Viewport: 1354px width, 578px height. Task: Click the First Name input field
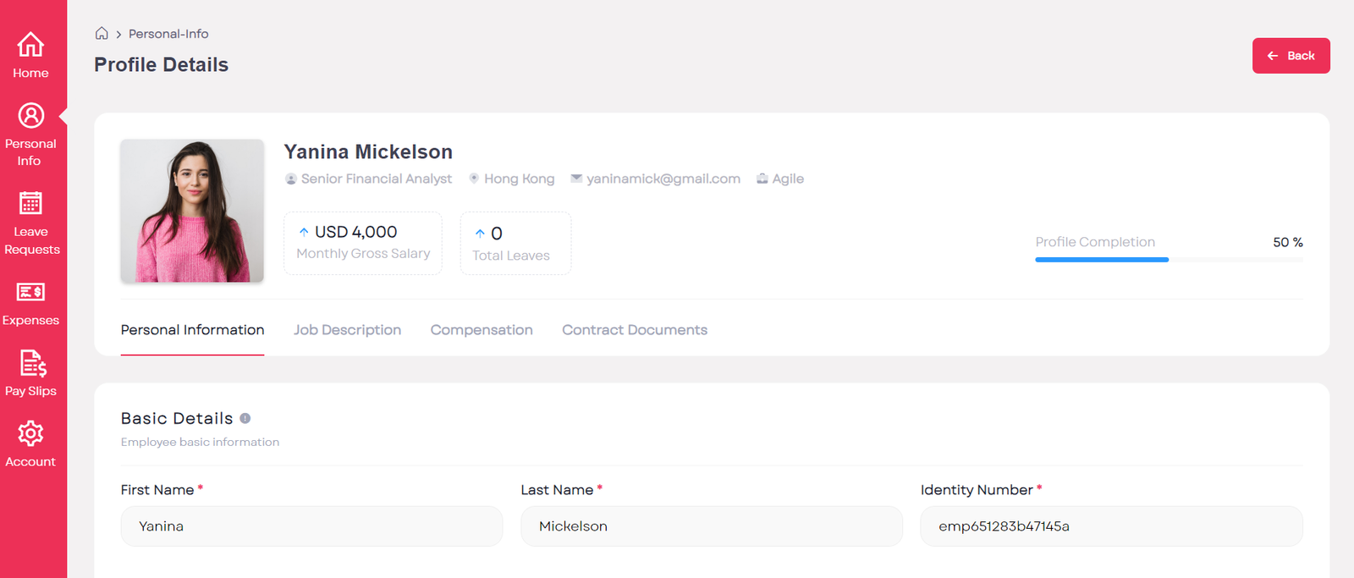pyautogui.click(x=311, y=526)
